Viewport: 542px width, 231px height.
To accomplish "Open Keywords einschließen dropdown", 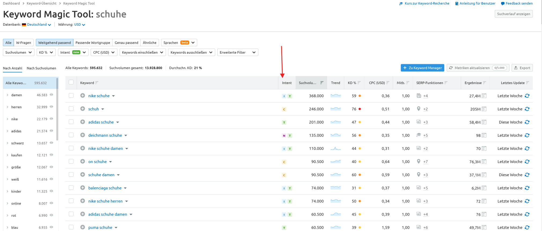I will [x=142, y=52].
